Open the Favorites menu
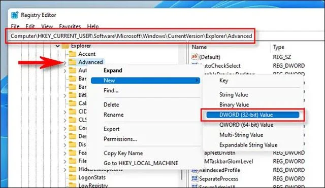The height and width of the screenshot is (188, 325). [70, 26]
